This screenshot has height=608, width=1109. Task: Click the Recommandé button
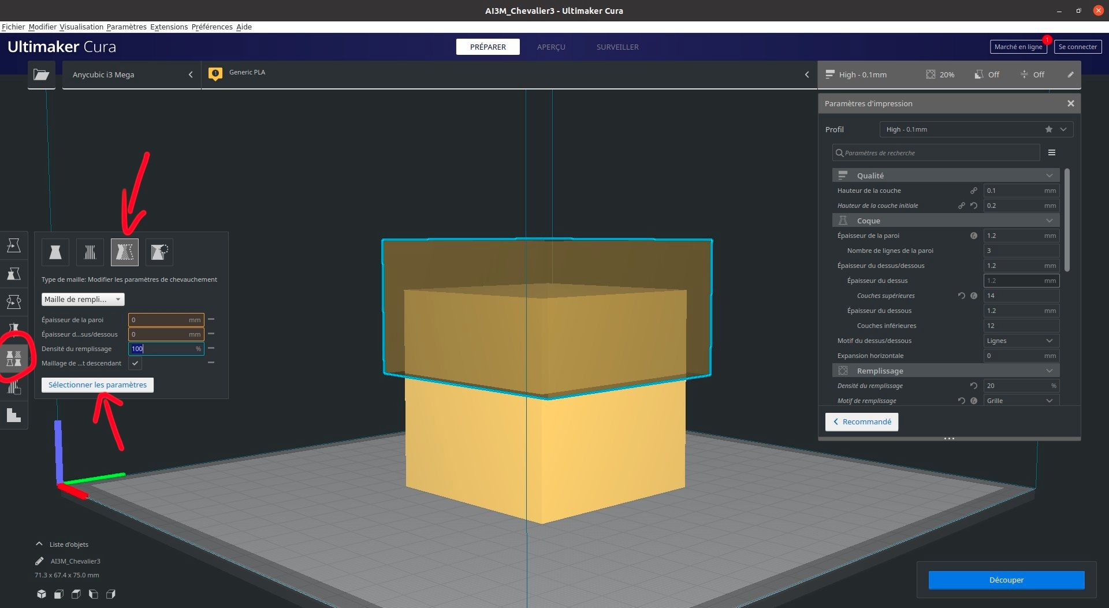(x=861, y=422)
